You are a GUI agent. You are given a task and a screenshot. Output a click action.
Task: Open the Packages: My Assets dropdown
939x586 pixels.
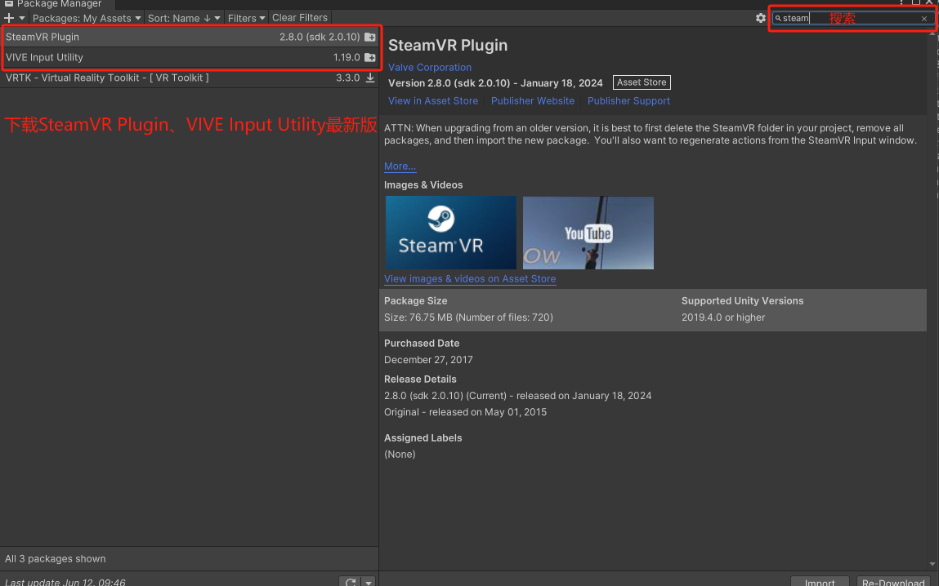pos(86,18)
